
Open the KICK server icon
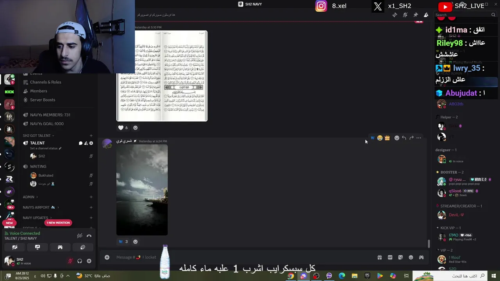[x=9, y=92]
